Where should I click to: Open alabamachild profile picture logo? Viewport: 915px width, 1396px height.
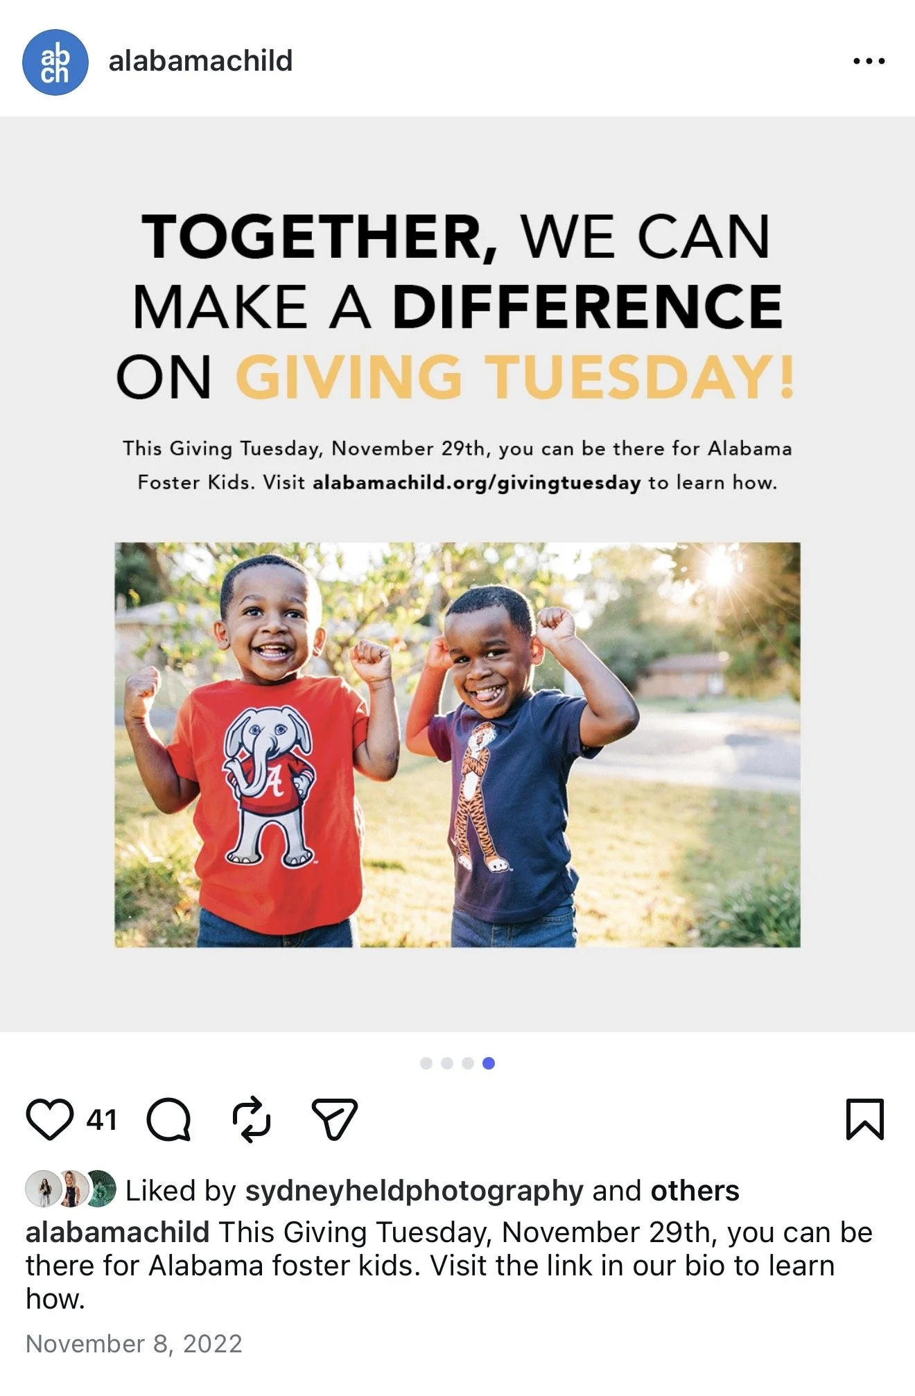coord(55,62)
